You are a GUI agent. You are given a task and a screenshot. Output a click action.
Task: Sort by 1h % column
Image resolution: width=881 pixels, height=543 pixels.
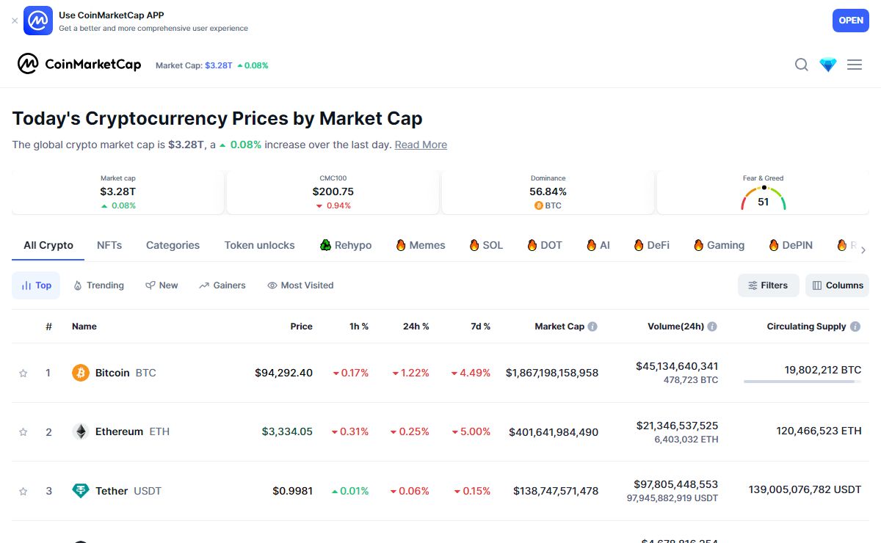[359, 327]
